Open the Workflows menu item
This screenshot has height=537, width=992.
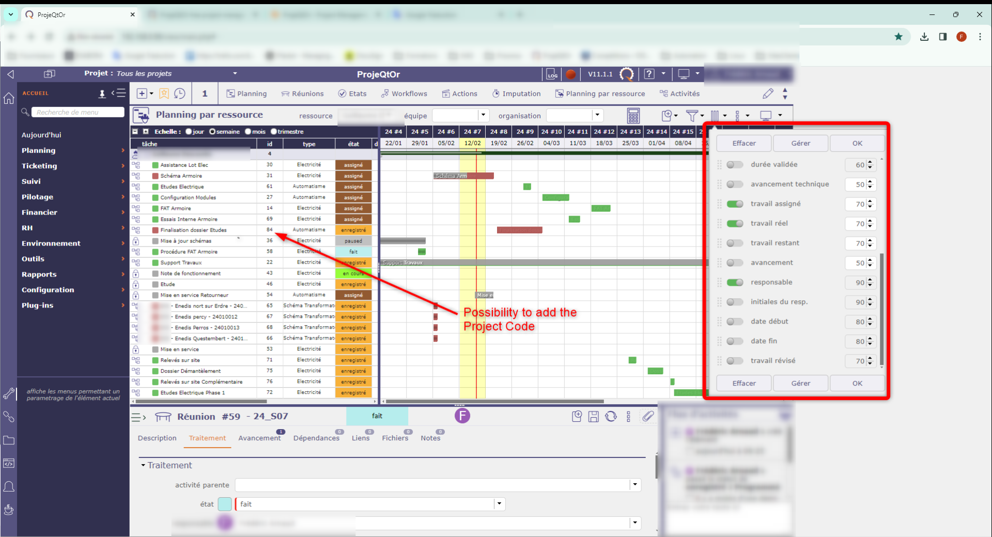coord(404,94)
